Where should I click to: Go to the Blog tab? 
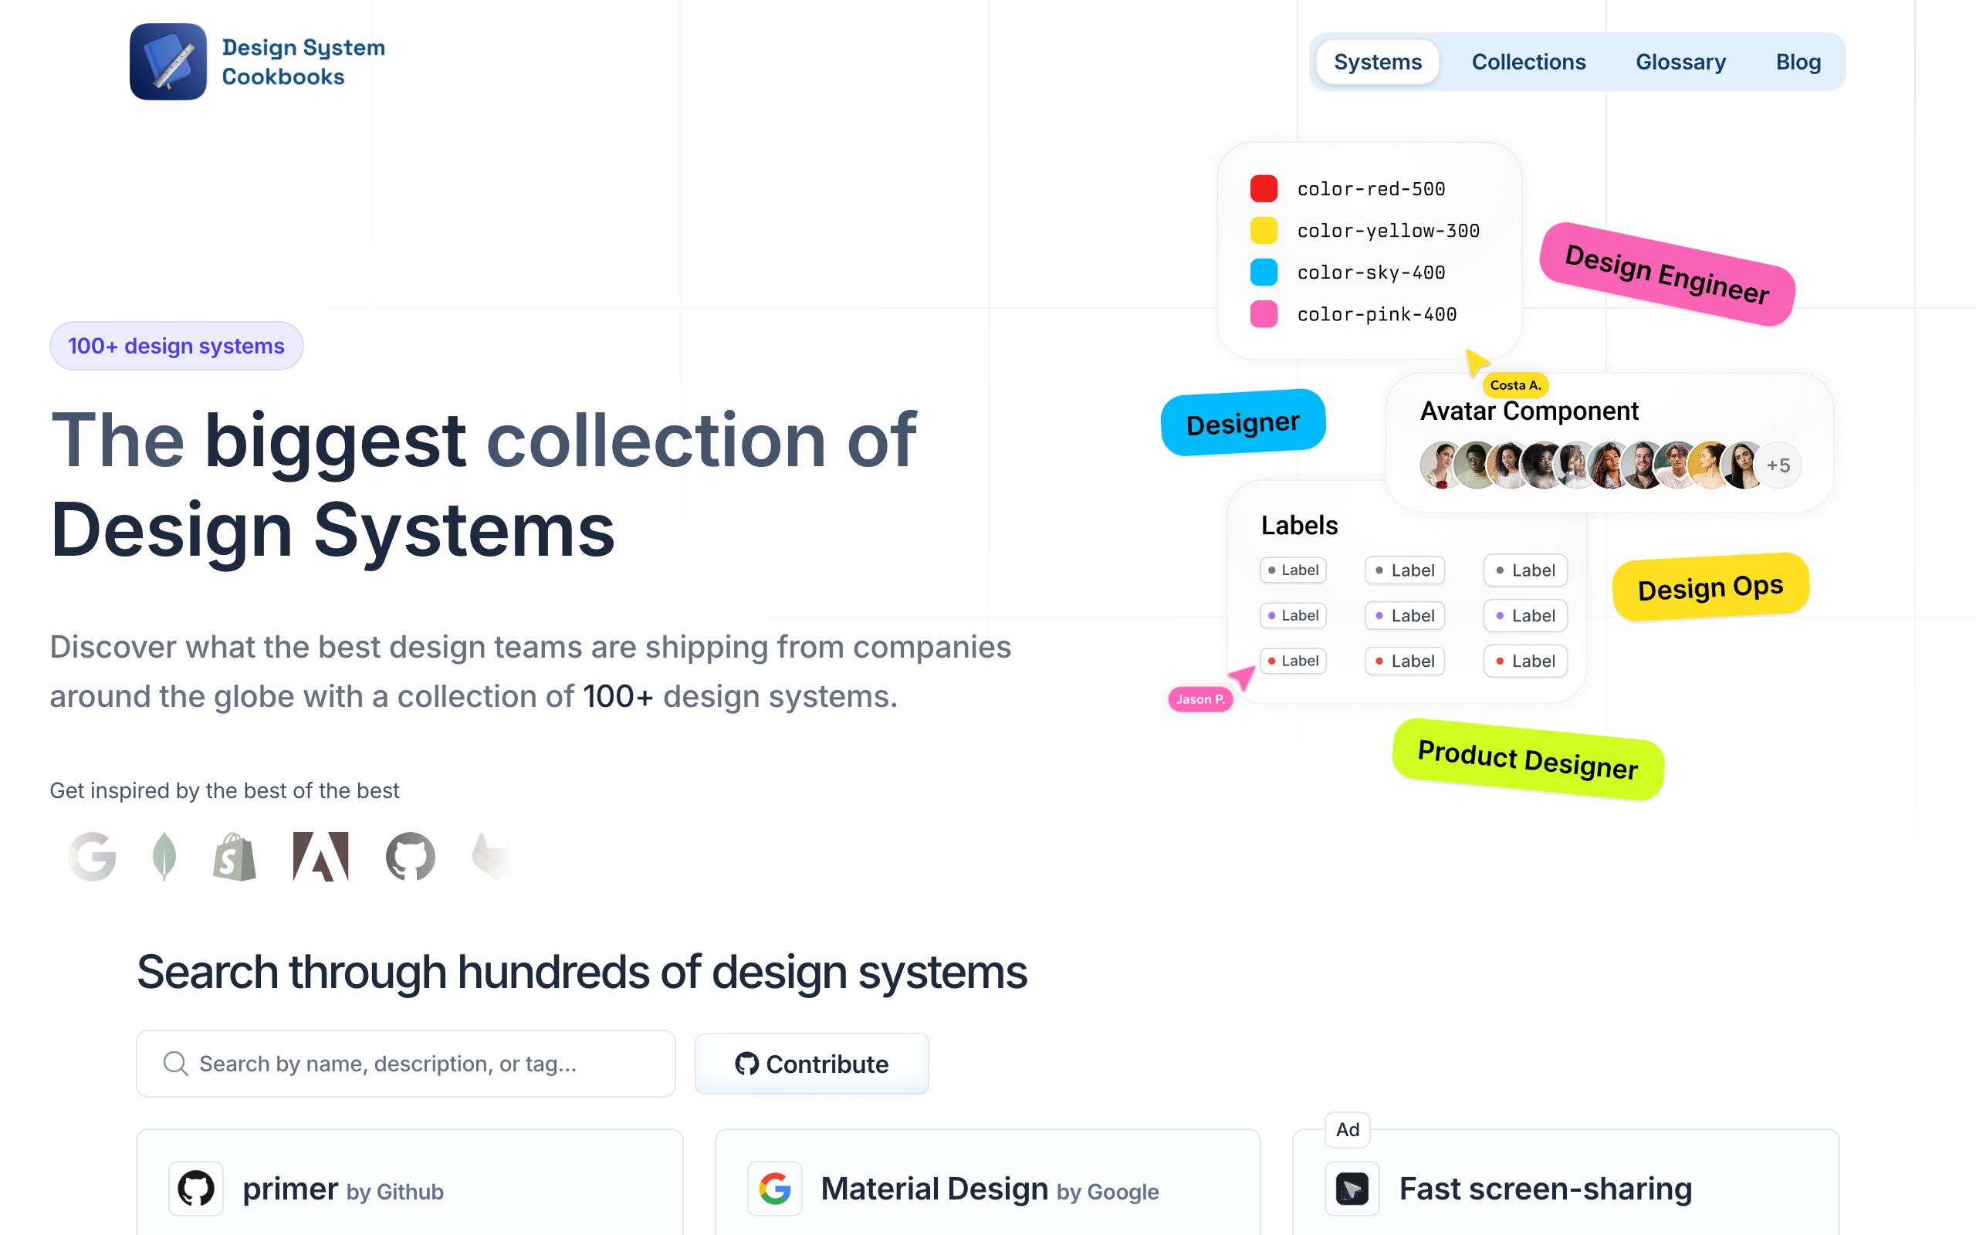[x=1798, y=62]
